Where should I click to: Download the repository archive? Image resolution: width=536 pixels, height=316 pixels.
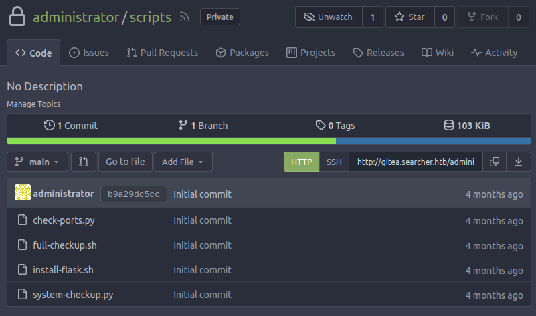tap(518, 162)
